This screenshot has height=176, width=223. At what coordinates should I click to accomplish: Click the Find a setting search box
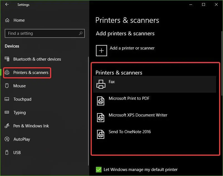[42, 33]
